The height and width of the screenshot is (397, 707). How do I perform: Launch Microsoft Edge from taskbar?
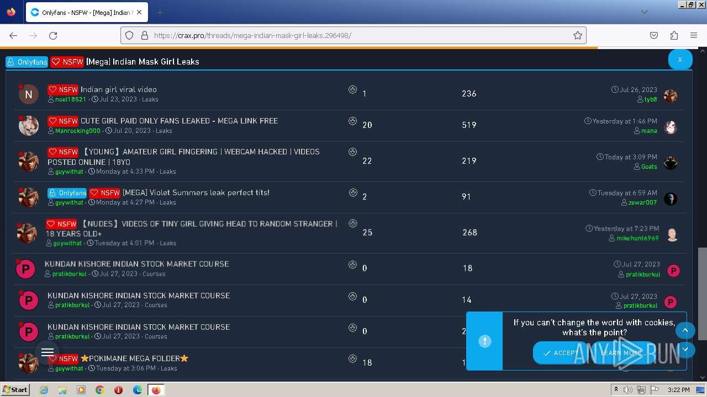[138, 390]
